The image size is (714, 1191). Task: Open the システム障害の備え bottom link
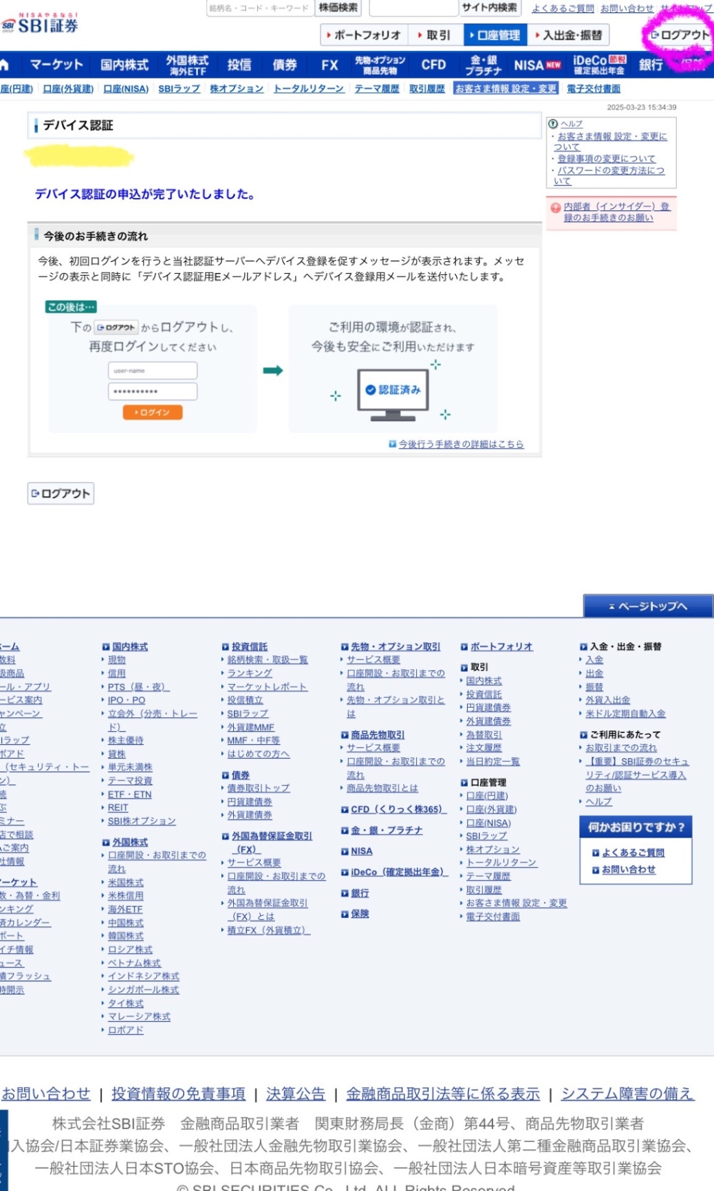627,1094
